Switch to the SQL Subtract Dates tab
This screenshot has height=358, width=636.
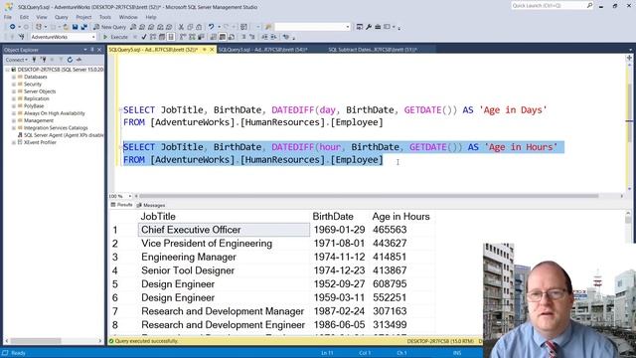[x=373, y=50]
